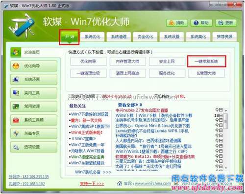
Task: Switch to the 系统清理 tab
Action: pos(119,37)
